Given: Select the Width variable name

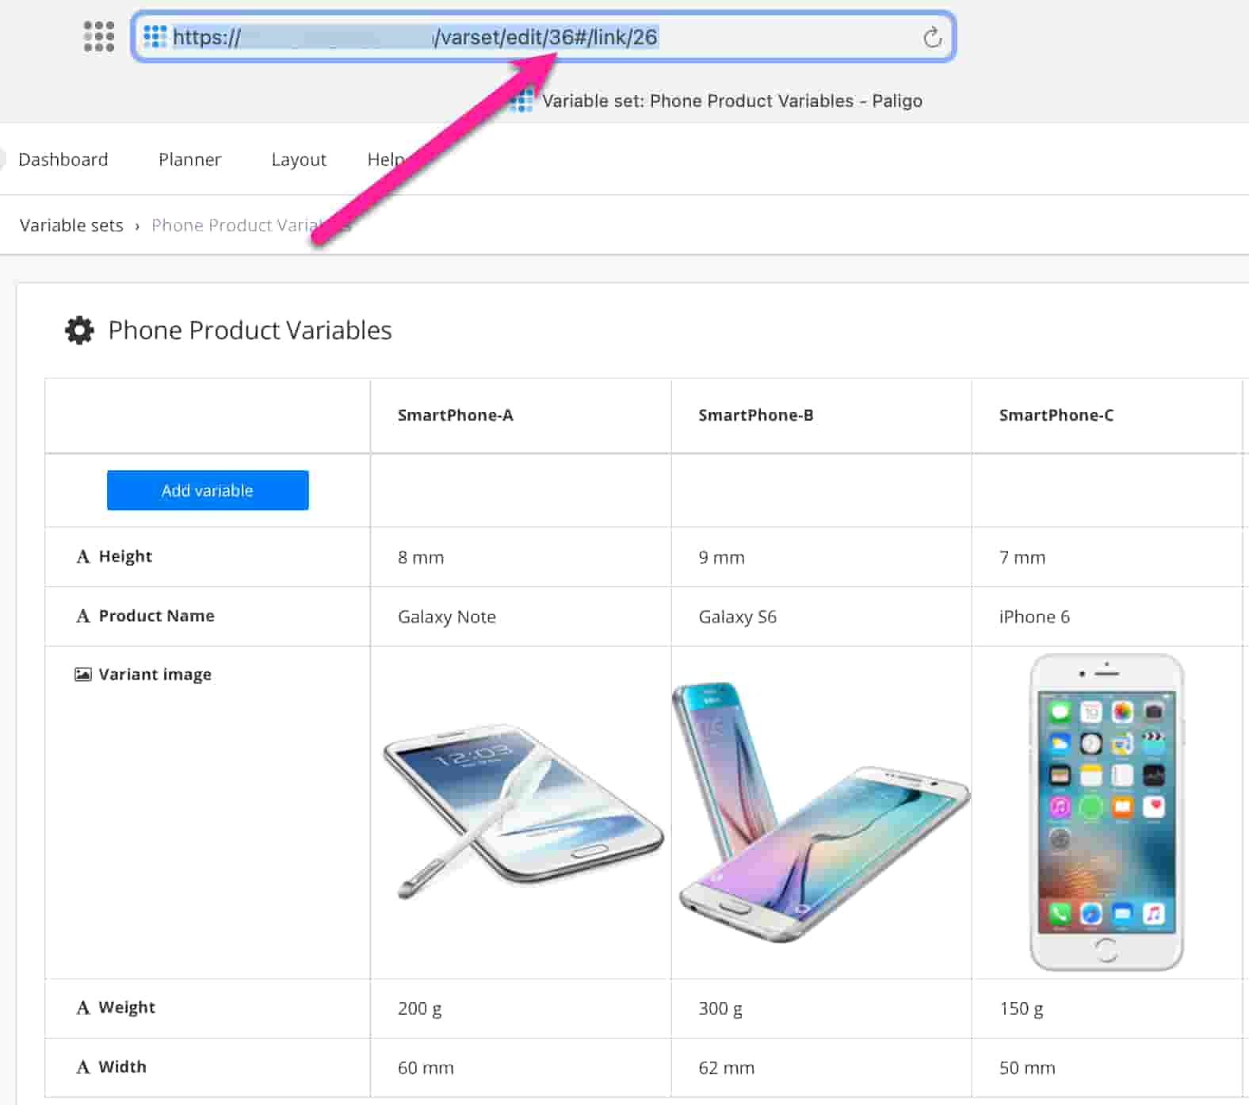Looking at the screenshot, I should (x=123, y=1067).
